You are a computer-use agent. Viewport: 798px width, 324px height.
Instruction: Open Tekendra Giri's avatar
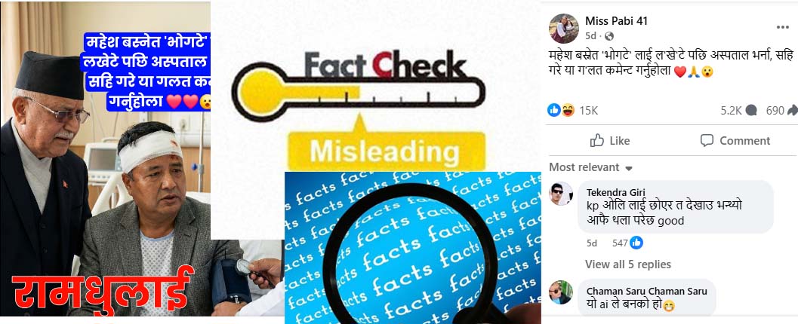(561, 194)
